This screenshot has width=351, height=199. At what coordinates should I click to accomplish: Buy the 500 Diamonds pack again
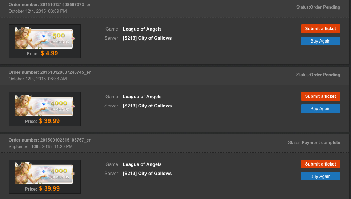[320, 41]
